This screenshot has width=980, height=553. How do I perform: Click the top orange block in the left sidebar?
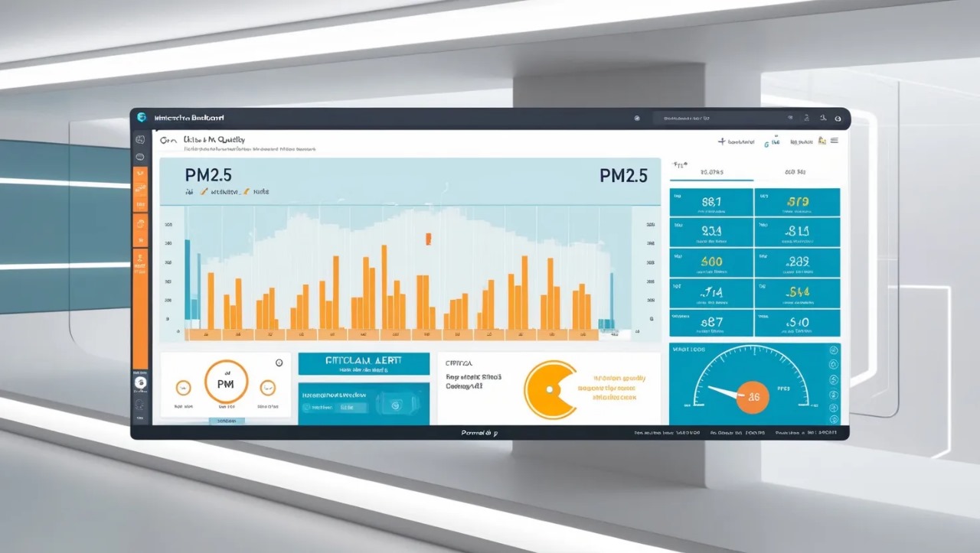pyautogui.click(x=140, y=190)
